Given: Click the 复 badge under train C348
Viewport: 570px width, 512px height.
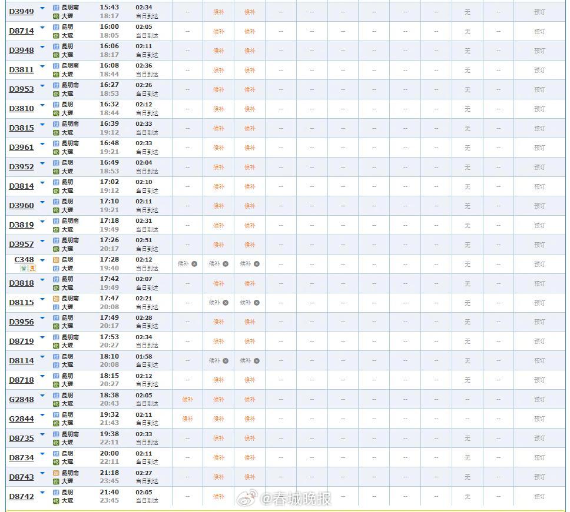Looking at the screenshot, I should [x=32, y=269].
